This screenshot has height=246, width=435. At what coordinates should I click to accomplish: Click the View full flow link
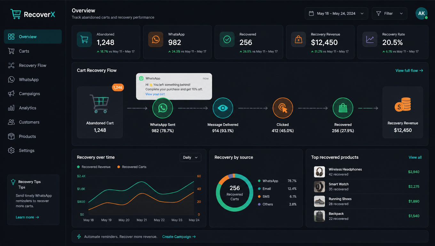pyautogui.click(x=409, y=70)
